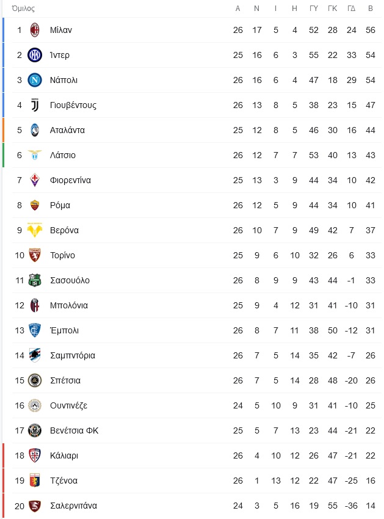Click the Inter club logo
Viewport: 384px width, 519px height.
click(35, 55)
